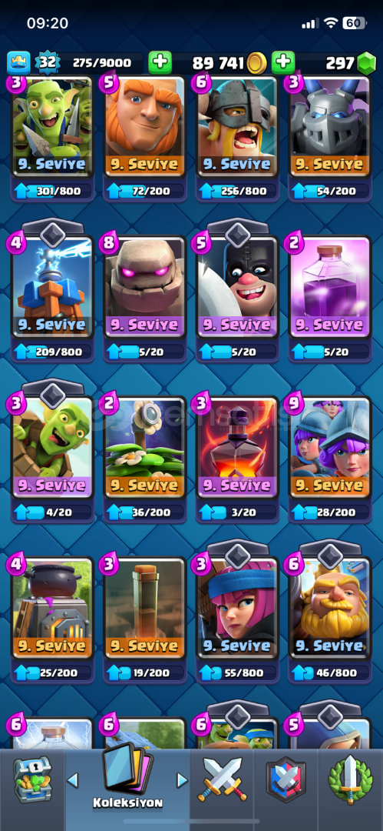383x831 pixels.
Task: Select the Mega Knight card
Action: 330,126
